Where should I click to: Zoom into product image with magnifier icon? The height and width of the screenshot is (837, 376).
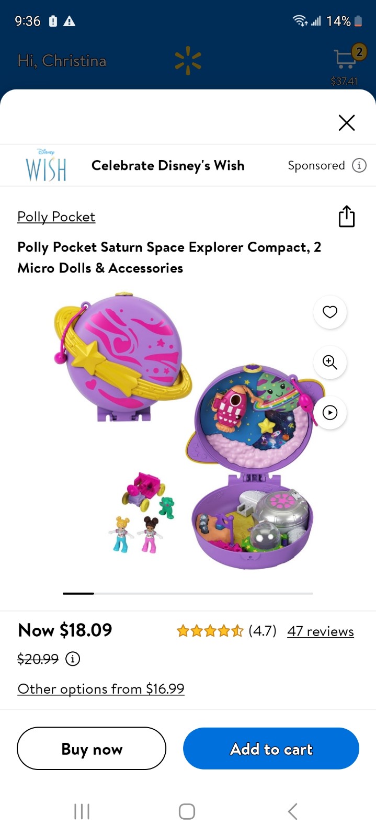[x=330, y=362]
